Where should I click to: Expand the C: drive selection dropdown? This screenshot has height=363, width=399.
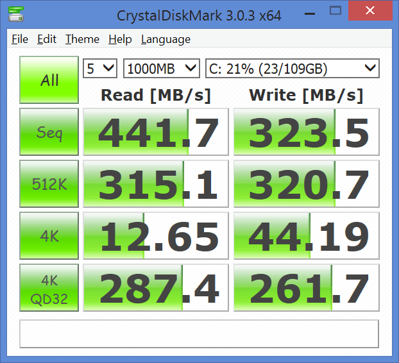(x=293, y=69)
